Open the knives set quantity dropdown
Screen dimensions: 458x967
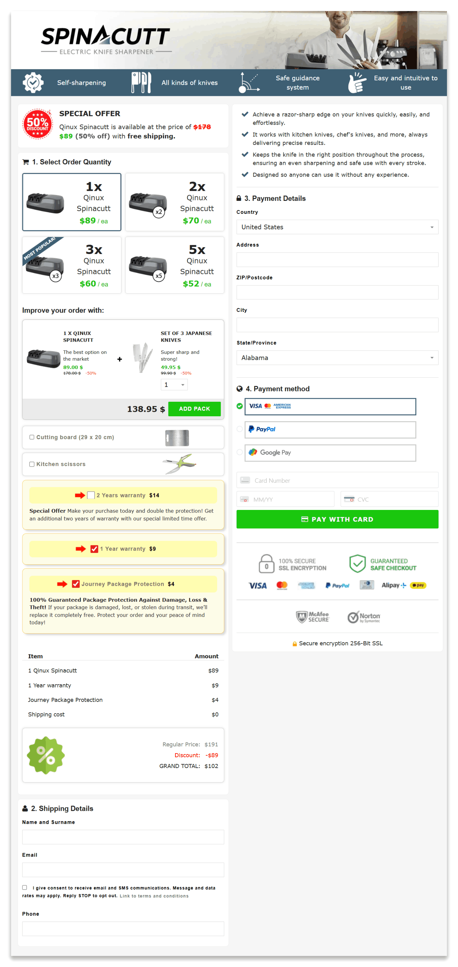[x=174, y=385]
